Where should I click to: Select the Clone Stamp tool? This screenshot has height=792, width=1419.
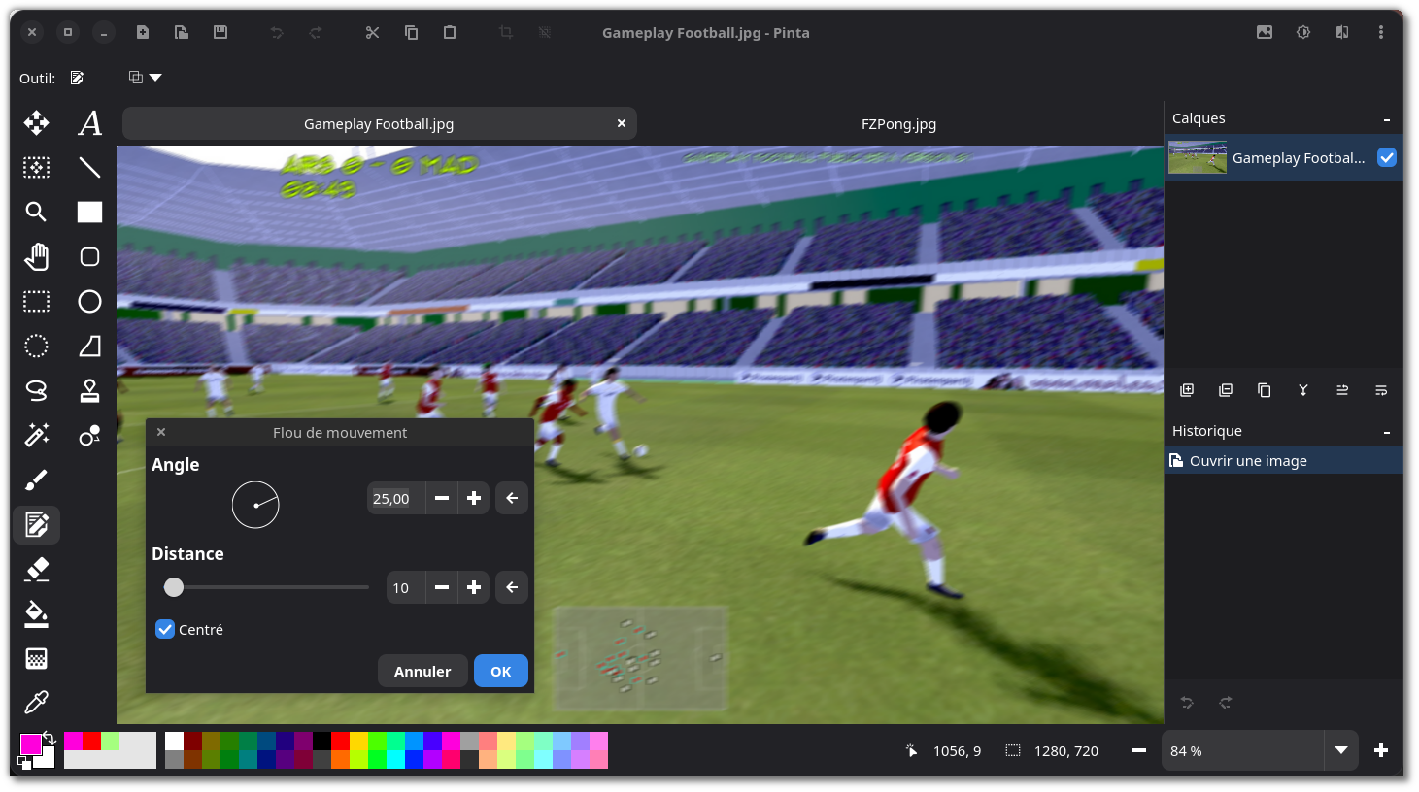coord(89,390)
